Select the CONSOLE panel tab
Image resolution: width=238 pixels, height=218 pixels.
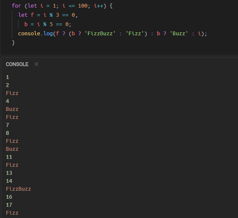pyautogui.click(x=17, y=64)
